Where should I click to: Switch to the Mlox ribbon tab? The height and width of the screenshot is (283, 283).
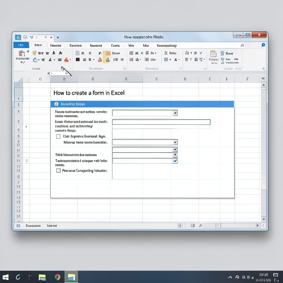[38, 45]
